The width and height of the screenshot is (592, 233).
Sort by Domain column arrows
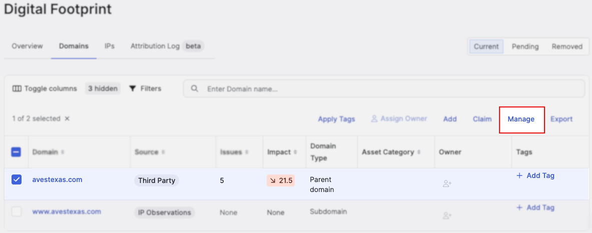[63, 152]
